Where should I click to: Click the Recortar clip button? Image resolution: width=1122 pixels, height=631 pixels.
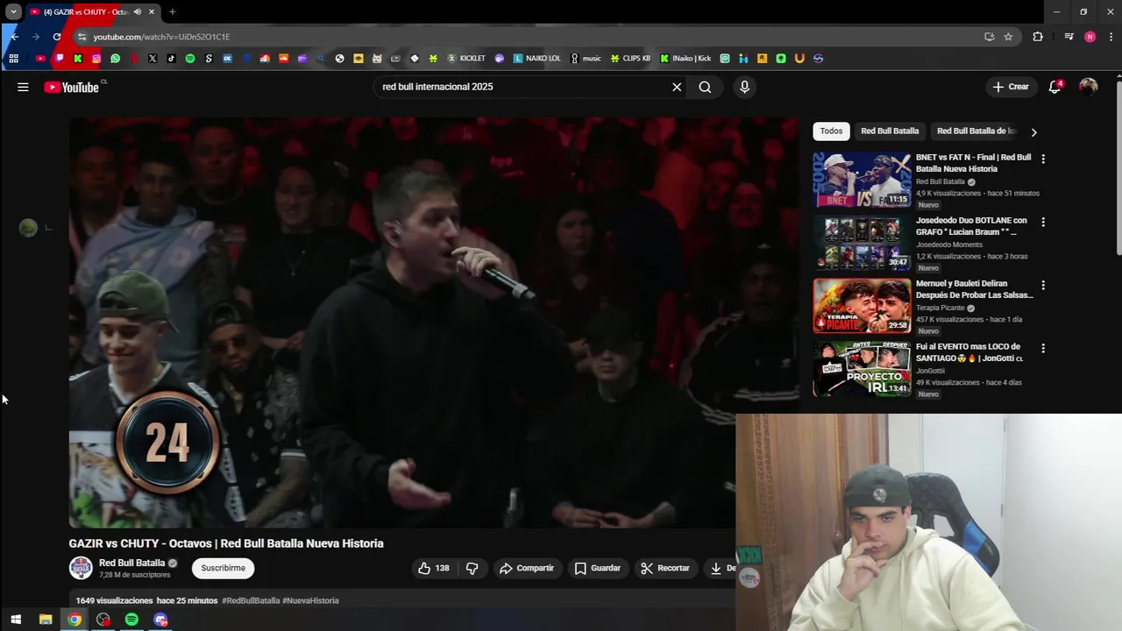point(665,568)
